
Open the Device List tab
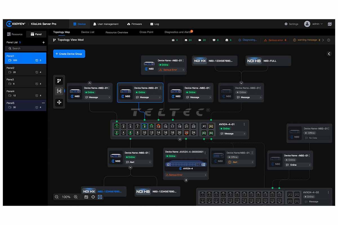tap(88, 32)
